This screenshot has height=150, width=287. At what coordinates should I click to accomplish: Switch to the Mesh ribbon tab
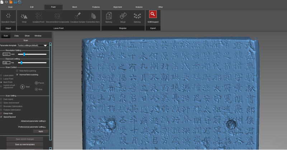75,7
